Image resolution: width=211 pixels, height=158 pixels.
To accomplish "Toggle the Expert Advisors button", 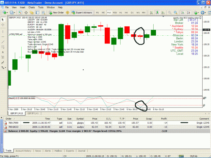I will pos(82,12).
